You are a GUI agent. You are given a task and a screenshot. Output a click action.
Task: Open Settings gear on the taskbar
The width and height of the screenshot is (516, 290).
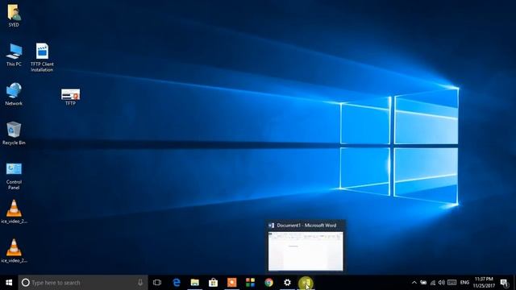coord(287,283)
